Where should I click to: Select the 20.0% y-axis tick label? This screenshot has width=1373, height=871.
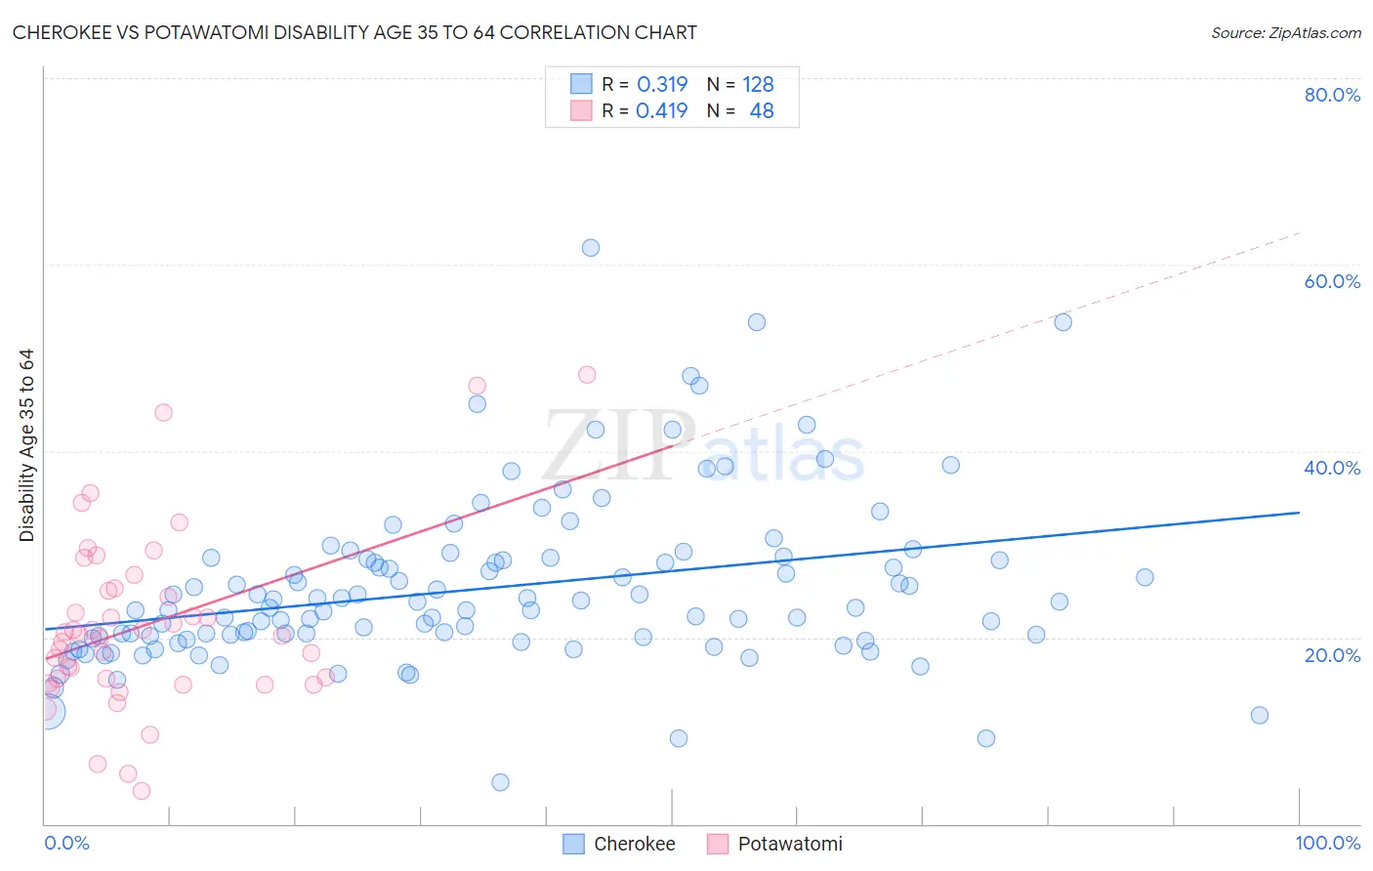(x=1332, y=654)
